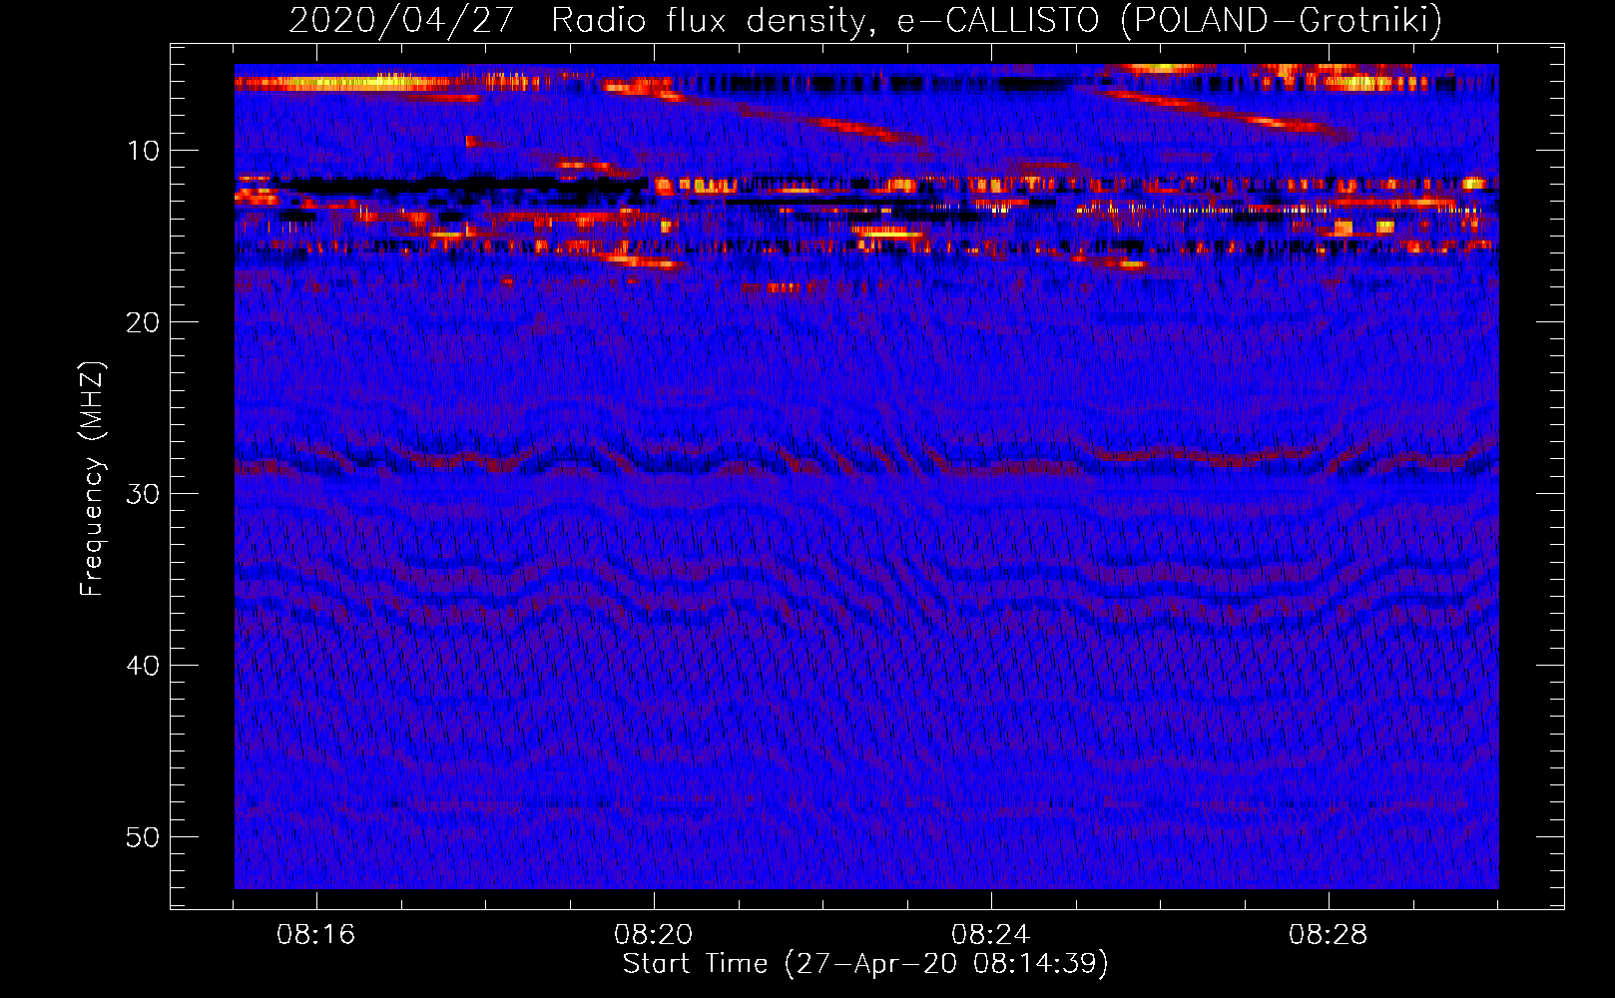This screenshot has width=1615, height=998.
Task: Click the '40' frequency tick label
Action: 143,666
